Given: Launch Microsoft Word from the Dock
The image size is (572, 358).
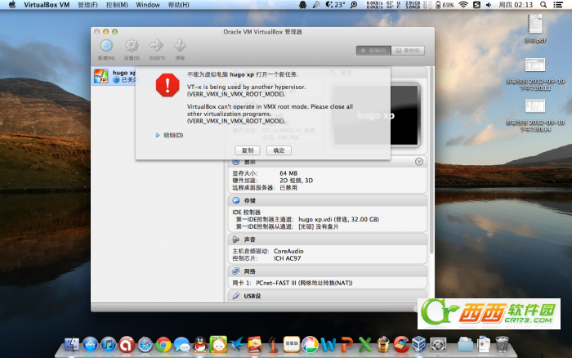Looking at the screenshot, I should pyautogui.click(x=328, y=344).
